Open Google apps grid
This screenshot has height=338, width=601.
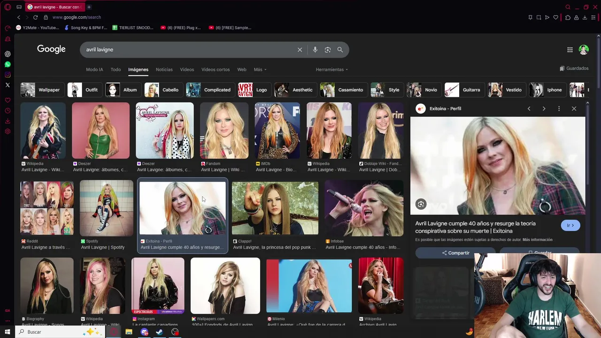point(570,50)
